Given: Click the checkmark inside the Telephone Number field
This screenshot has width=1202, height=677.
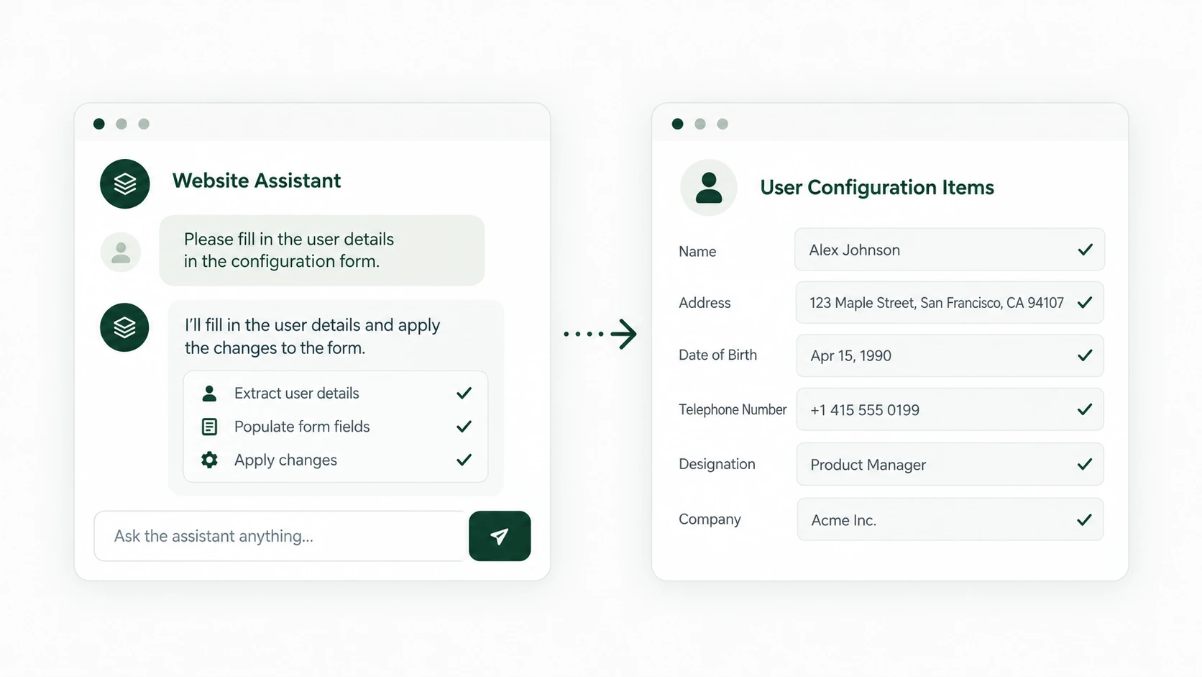Looking at the screenshot, I should click(x=1085, y=409).
